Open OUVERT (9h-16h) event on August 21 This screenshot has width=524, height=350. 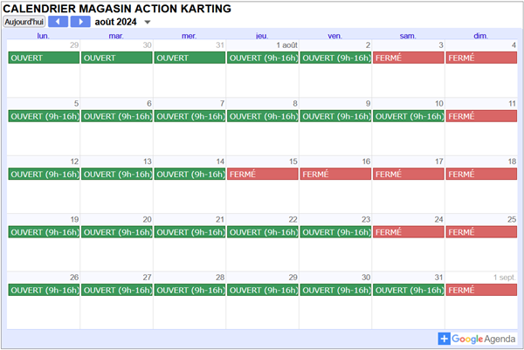tap(190, 232)
